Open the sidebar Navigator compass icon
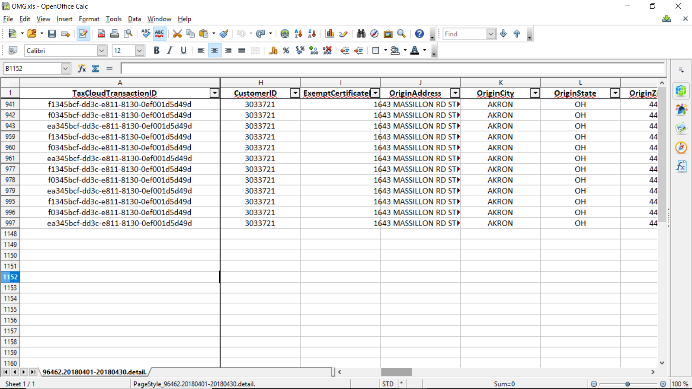The width and height of the screenshot is (692, 389). tap(681, 148)
